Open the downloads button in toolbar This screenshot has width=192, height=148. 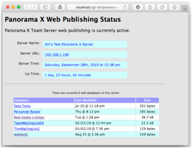138,7
